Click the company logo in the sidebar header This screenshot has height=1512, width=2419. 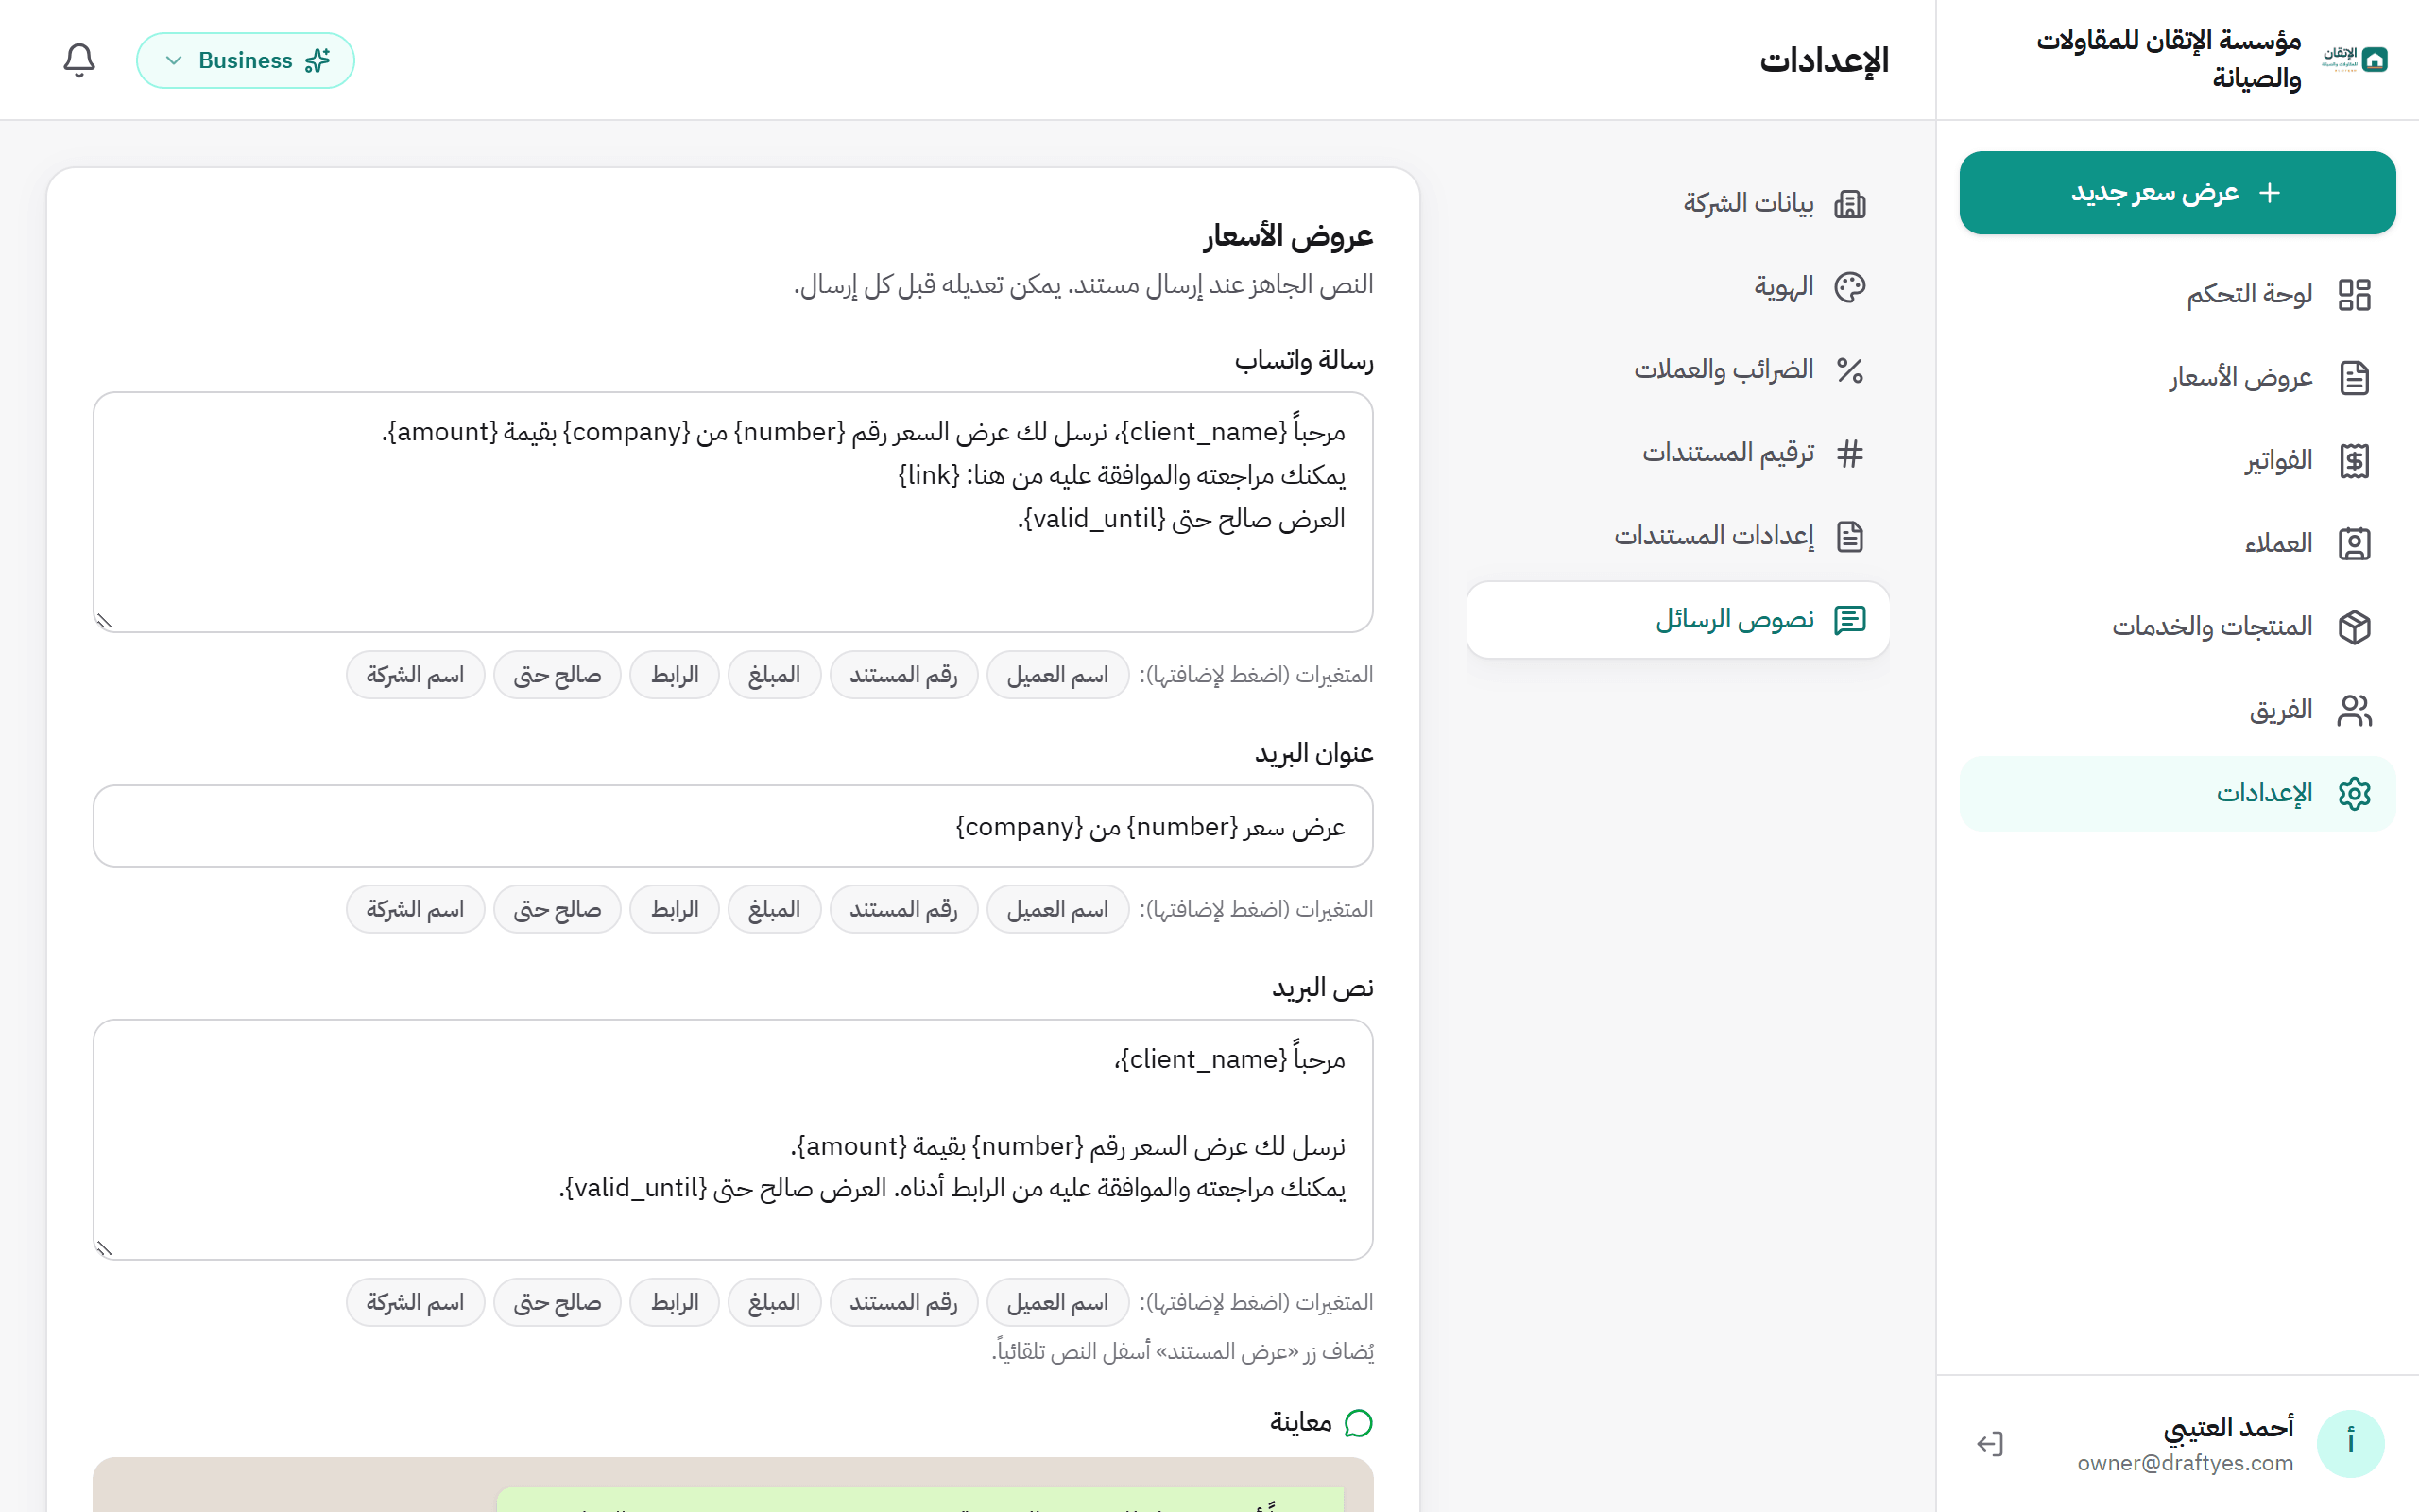2354,59
